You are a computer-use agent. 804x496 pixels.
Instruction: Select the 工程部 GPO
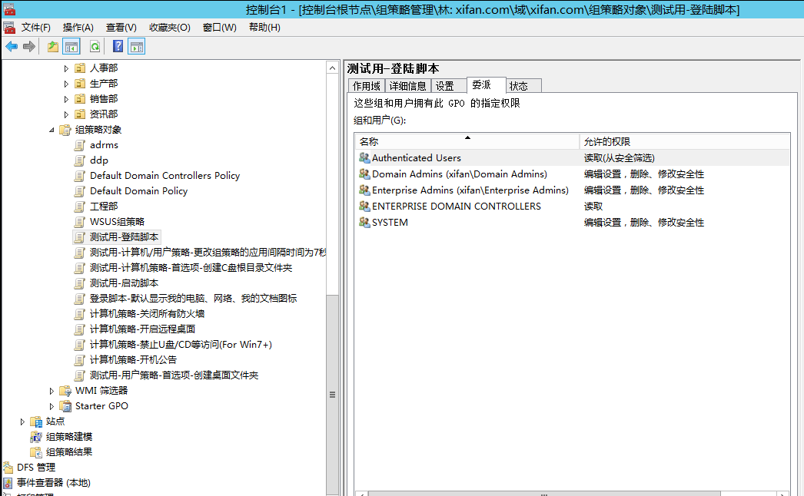click(x=104, y=207)
